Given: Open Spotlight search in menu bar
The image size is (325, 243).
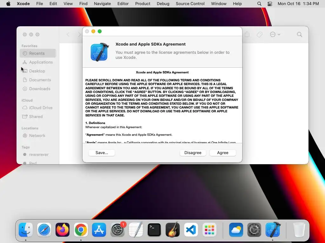Looking at the screenshot, I should [259, 4].
